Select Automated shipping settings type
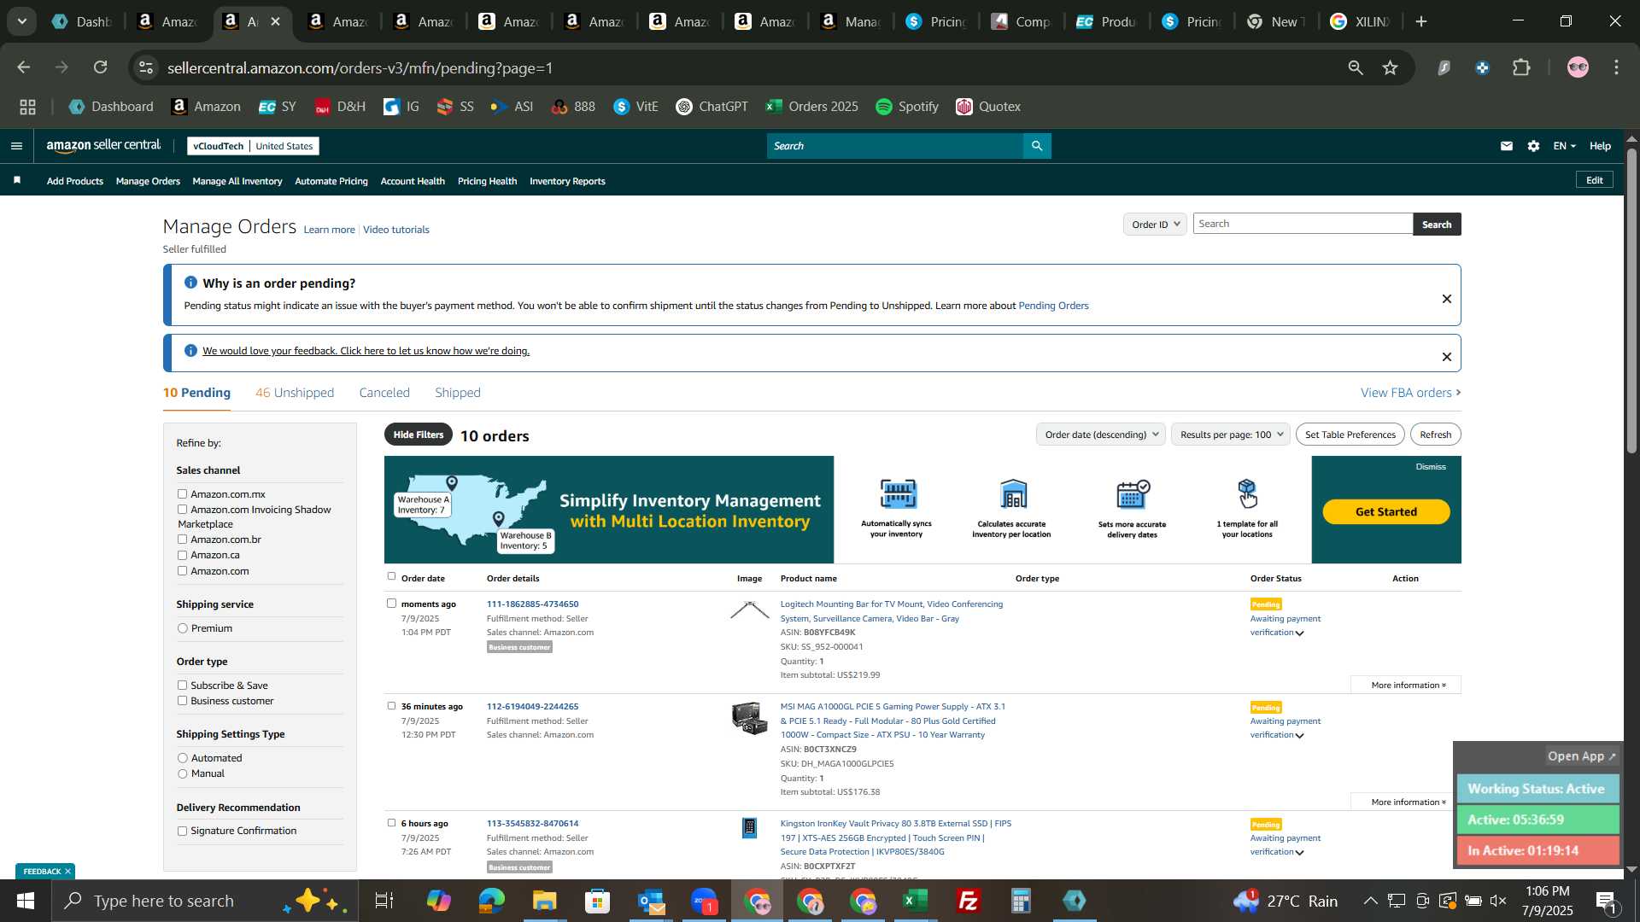Image resolution: width=1640 pixels, height=922 pixels. point(182,758)
